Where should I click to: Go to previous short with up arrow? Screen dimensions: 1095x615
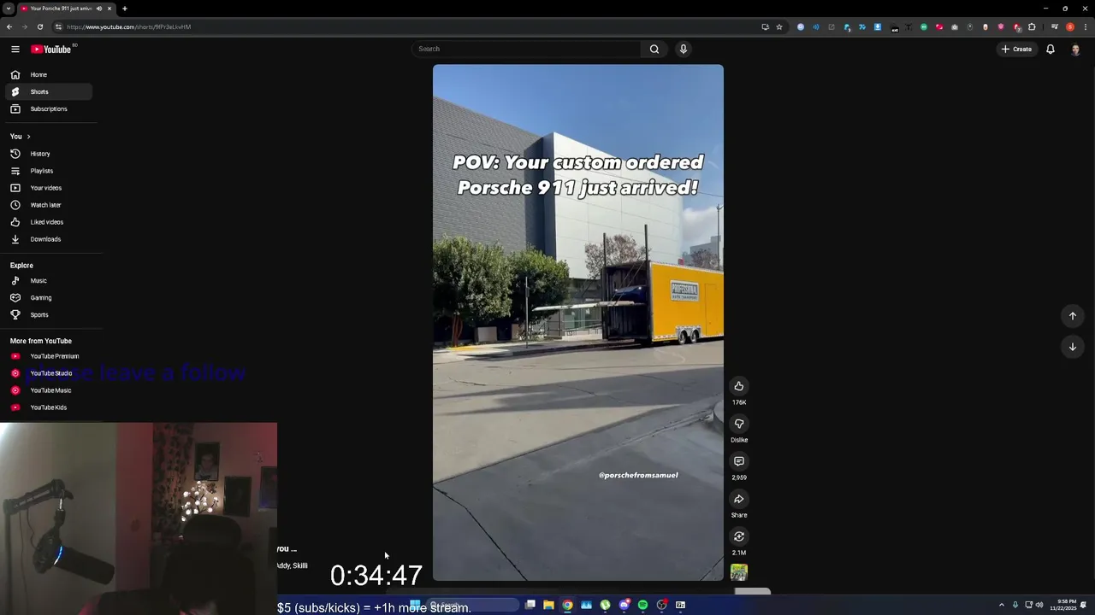click(x=1072, y=316)
